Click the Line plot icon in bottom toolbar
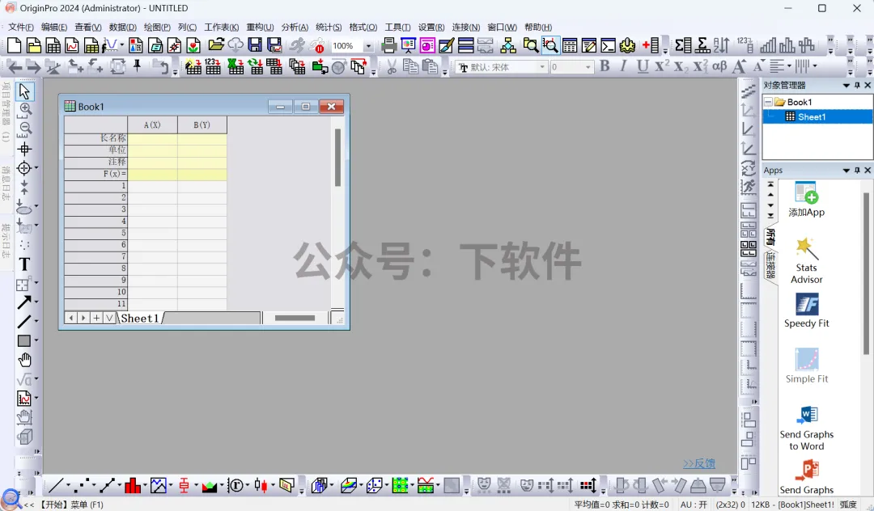The height and width of the screenshot is (511, 874). coord(56,485)
